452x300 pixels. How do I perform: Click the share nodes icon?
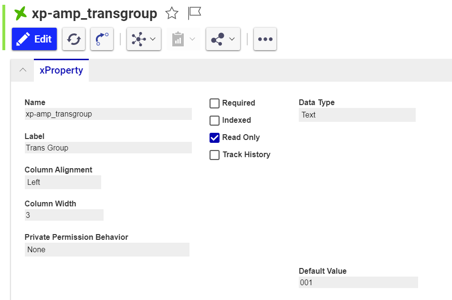(x=218, y=39)
